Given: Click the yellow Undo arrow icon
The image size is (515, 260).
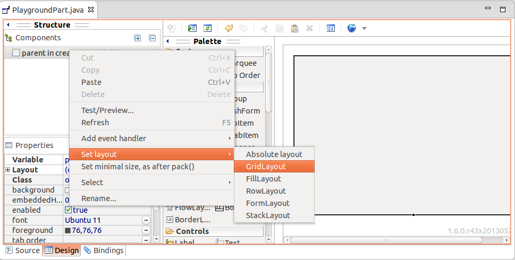Looking at the screenshot, I should [x=229, y=28].
